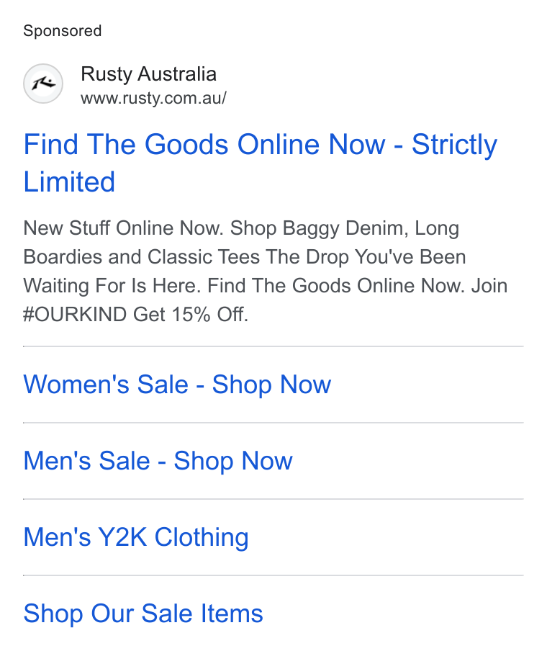The height and width of the screenshot is (651, 547).
Task: Click the word Items in the last sitelink
Action: coord(232,614)
